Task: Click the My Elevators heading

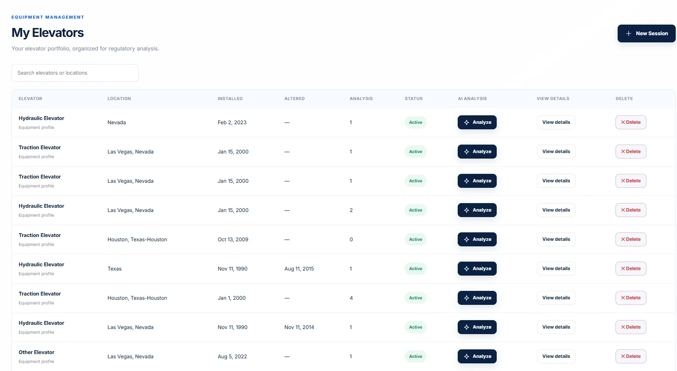Action: [48, 33]
